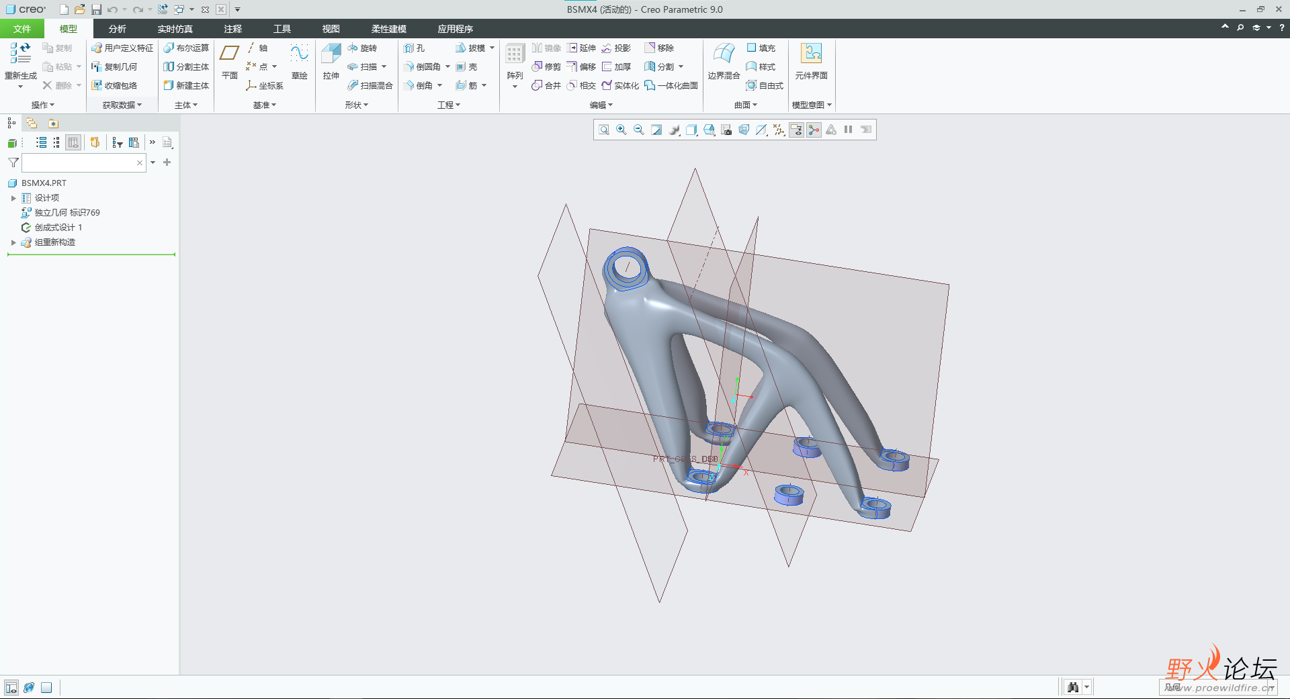Open the 形状 group dropdown
1290x699 pixels.
tap(357, 105)
